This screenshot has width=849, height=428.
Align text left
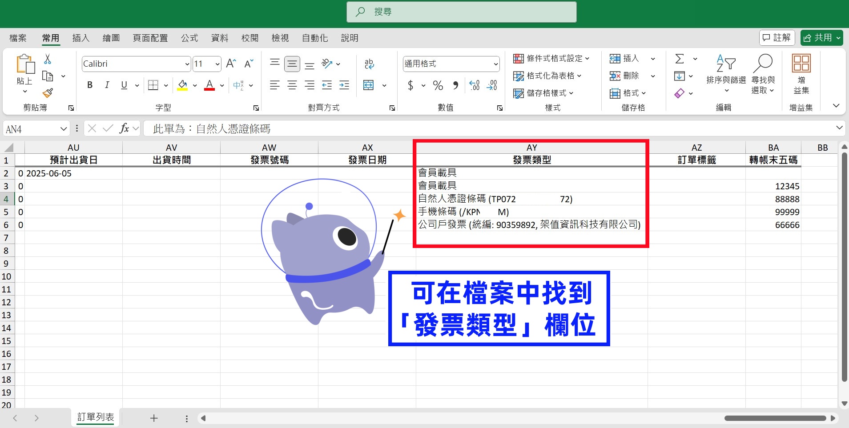pyautogui.click(x=275, y=85)
